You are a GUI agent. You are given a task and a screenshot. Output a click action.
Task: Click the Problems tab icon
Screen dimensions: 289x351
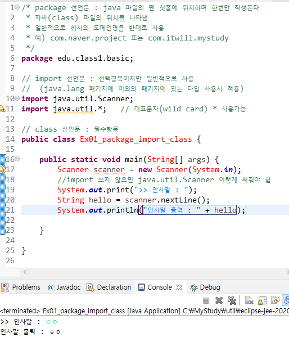pyautogui.click(x=5, y=287)
